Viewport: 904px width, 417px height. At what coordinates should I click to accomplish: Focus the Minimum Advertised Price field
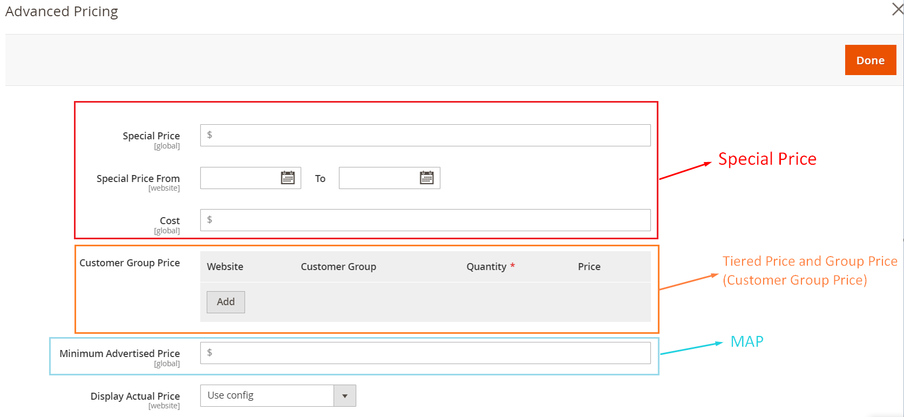pyautogui.click(x=426, y=353)
